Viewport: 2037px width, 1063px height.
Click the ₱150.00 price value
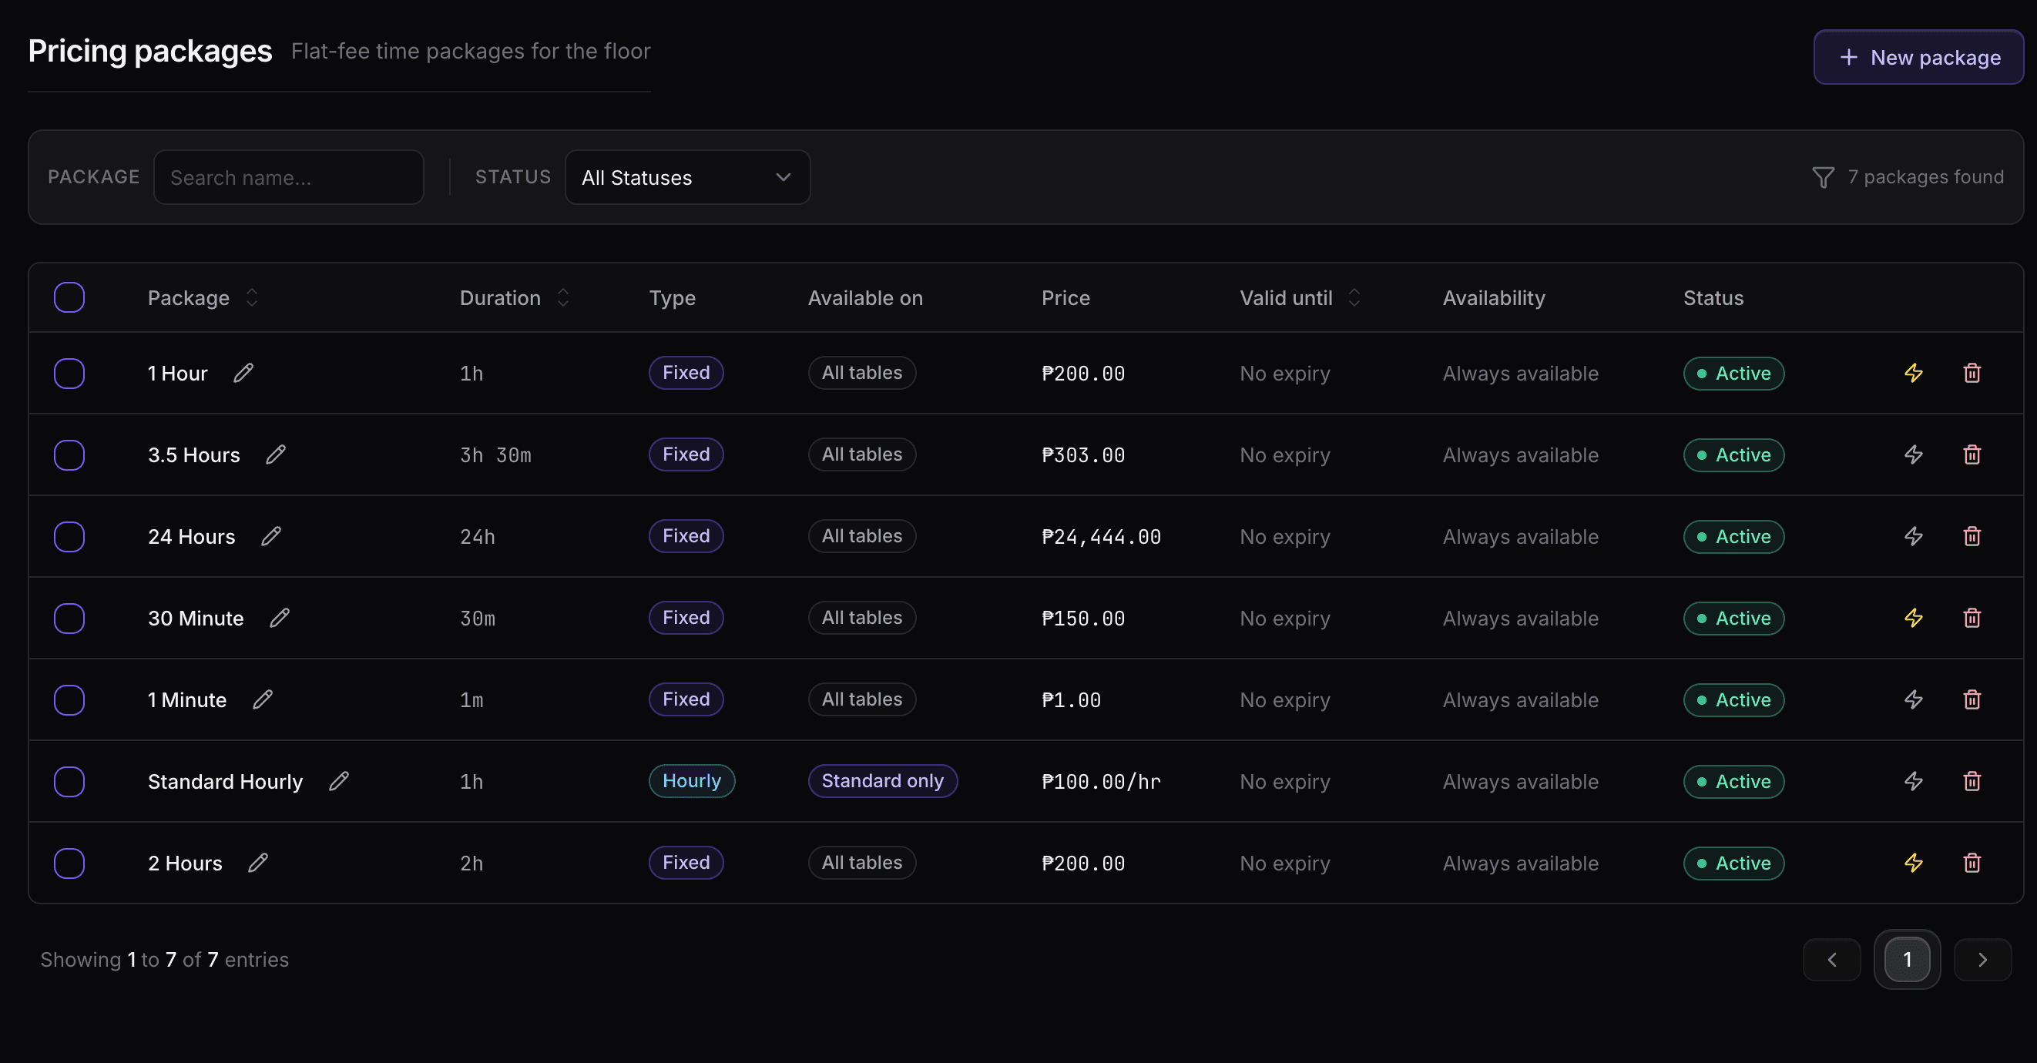coord(1083,618)
